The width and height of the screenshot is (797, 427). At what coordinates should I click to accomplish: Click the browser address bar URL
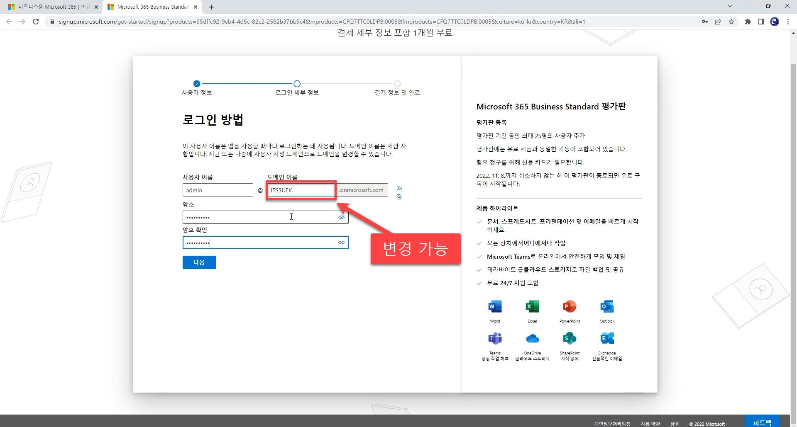coord(322,22)
